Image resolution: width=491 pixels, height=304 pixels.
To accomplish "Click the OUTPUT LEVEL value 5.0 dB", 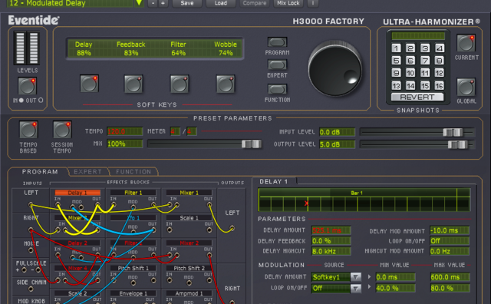I will (337, 144).
